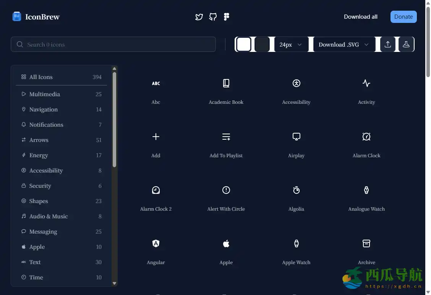Click the Figma icon in the header

tap(227, 17)
